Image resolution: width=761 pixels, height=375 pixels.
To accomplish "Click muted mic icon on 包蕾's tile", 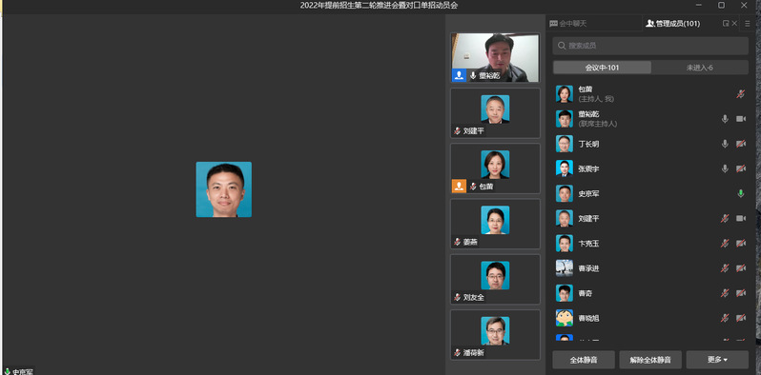I will [473, 186].
